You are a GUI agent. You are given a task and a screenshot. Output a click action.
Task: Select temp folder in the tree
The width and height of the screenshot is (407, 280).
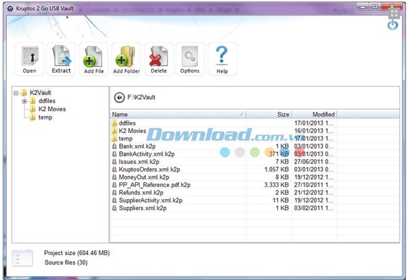click(45, 117)
